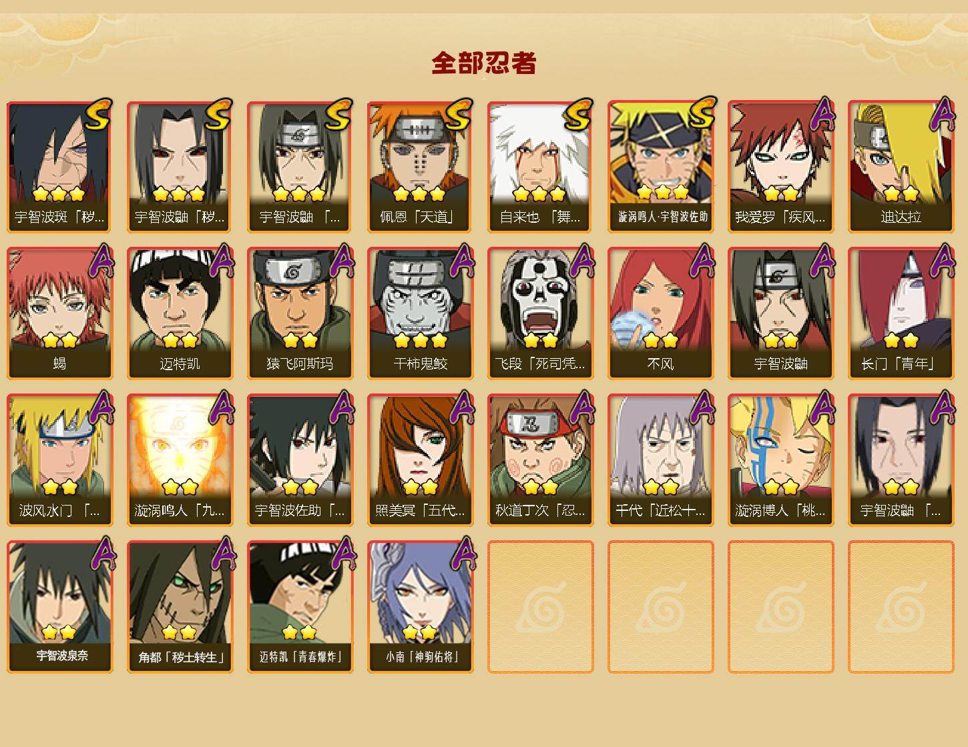Click the S rank badge on 宇智波斑 card

[x=98, y=114]
